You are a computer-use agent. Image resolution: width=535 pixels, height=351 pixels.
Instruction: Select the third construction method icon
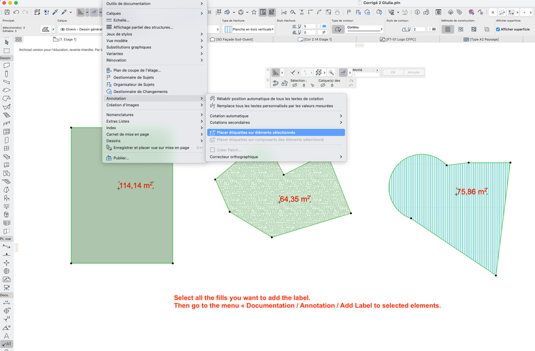pyautogui.click(x=473, y=29)
